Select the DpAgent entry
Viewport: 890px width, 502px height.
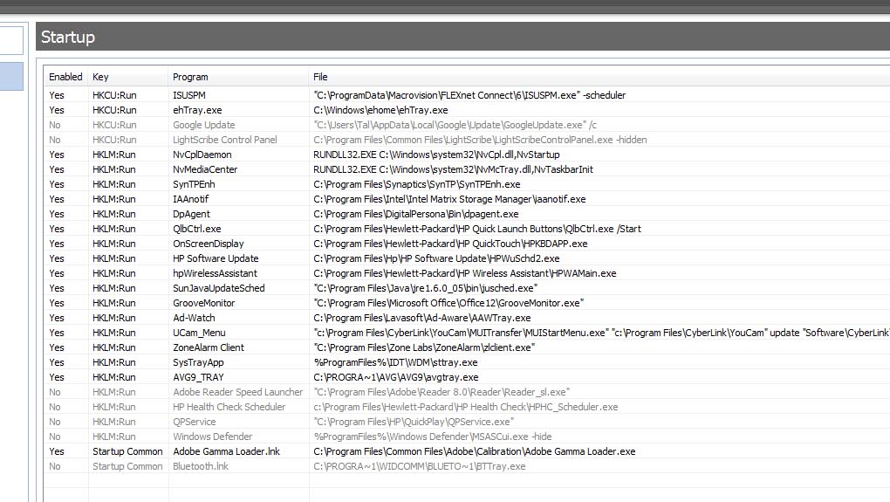click(191, 214)
